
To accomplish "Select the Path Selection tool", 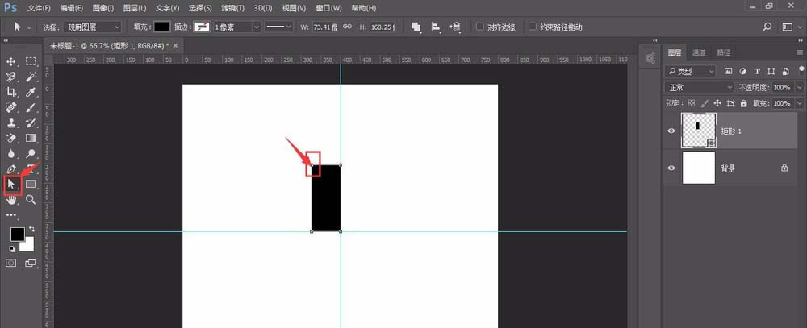I will coord(11,184).
